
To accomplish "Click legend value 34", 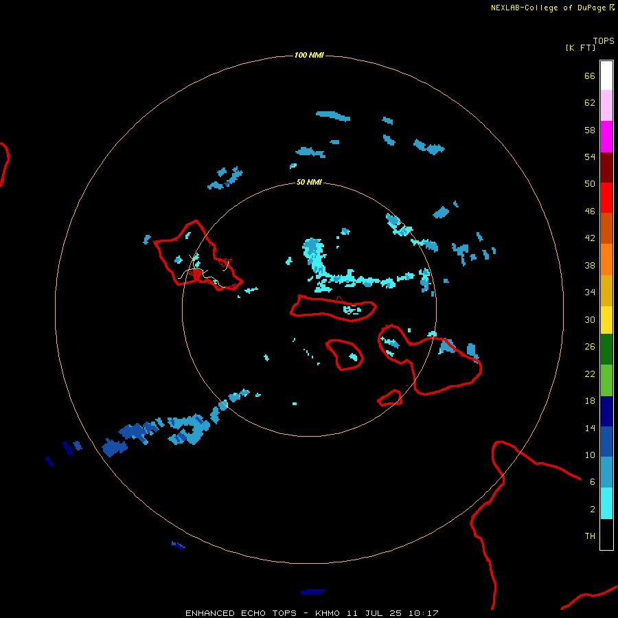I will [590, 292].
